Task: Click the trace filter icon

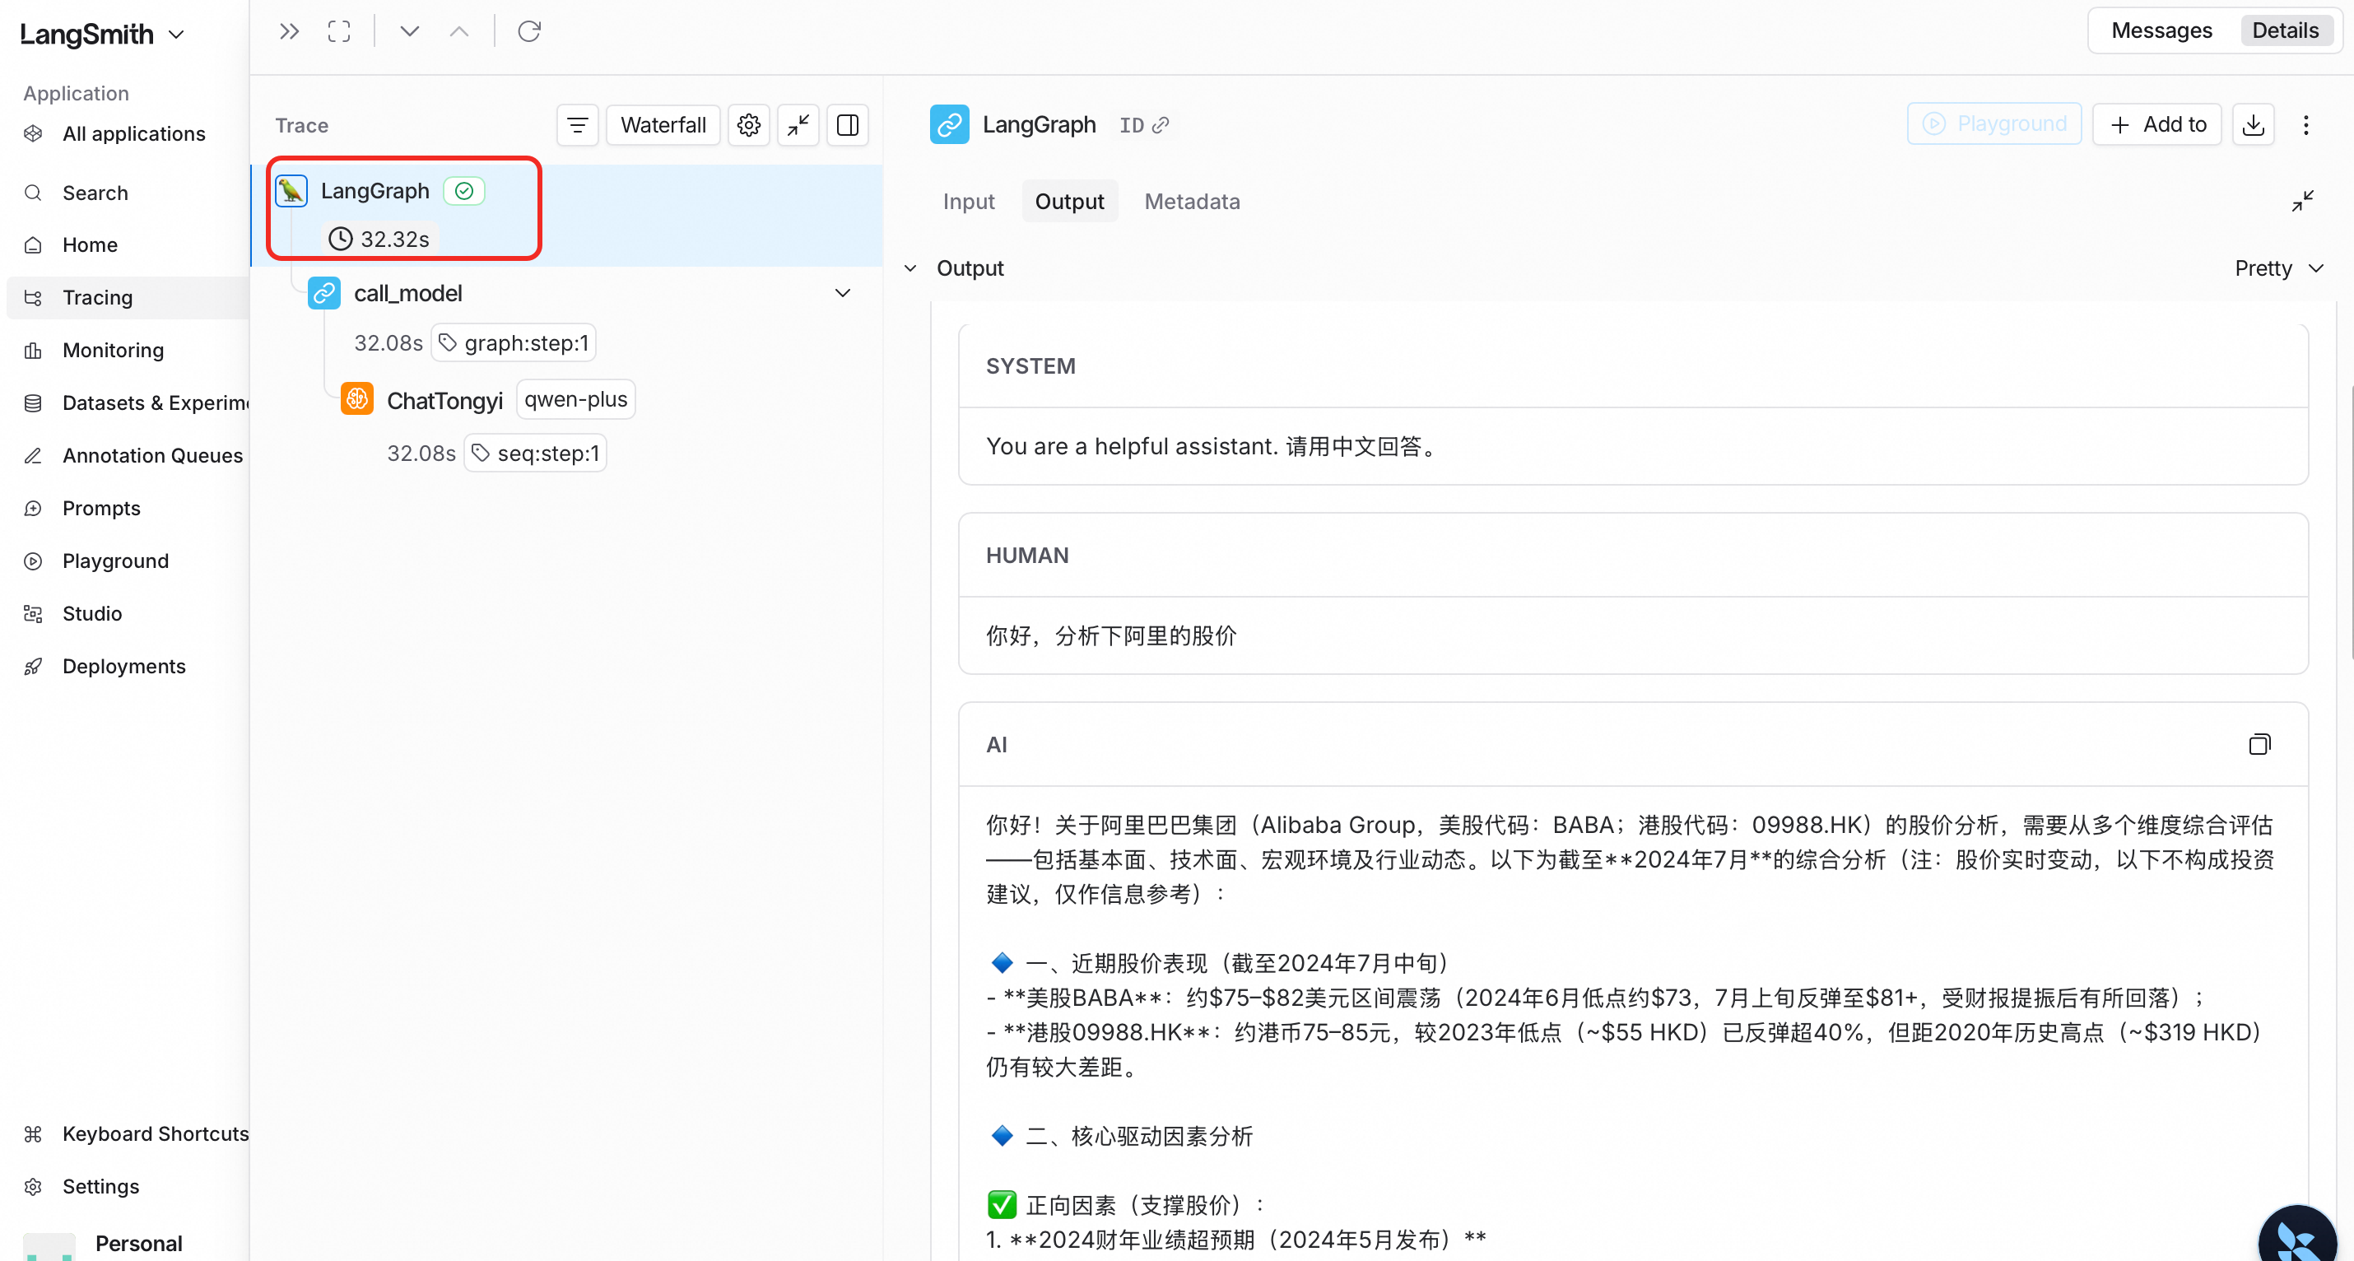Action: [578, 125]
